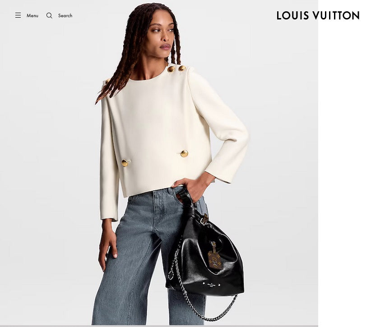Open the hamburger menu icon
Viewport: 385px width, 327px height.
[x=18, y=15]
